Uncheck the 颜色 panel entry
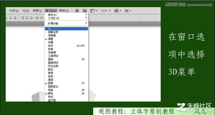The height and width of the screenshot is (115, 215). (67, 94)
